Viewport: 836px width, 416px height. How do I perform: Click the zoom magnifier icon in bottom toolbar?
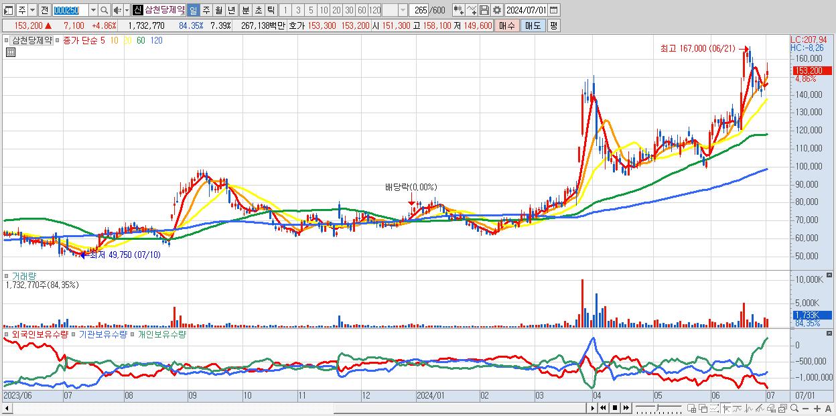click(794, 408)
